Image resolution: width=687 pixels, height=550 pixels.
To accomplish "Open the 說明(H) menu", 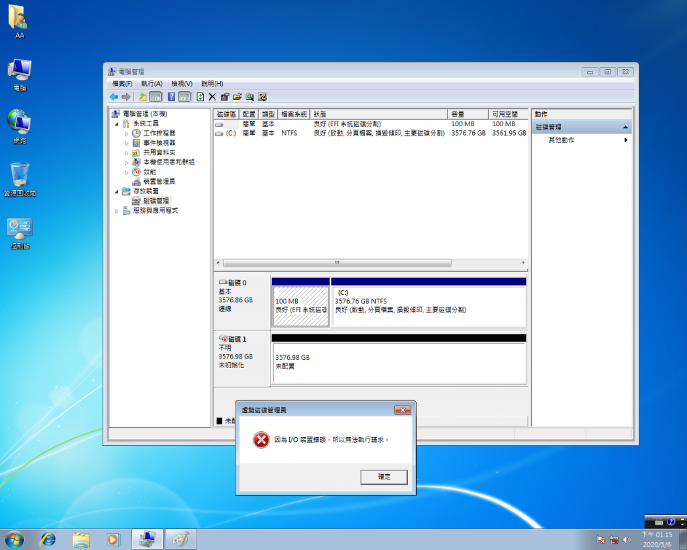I will (212, 84).
